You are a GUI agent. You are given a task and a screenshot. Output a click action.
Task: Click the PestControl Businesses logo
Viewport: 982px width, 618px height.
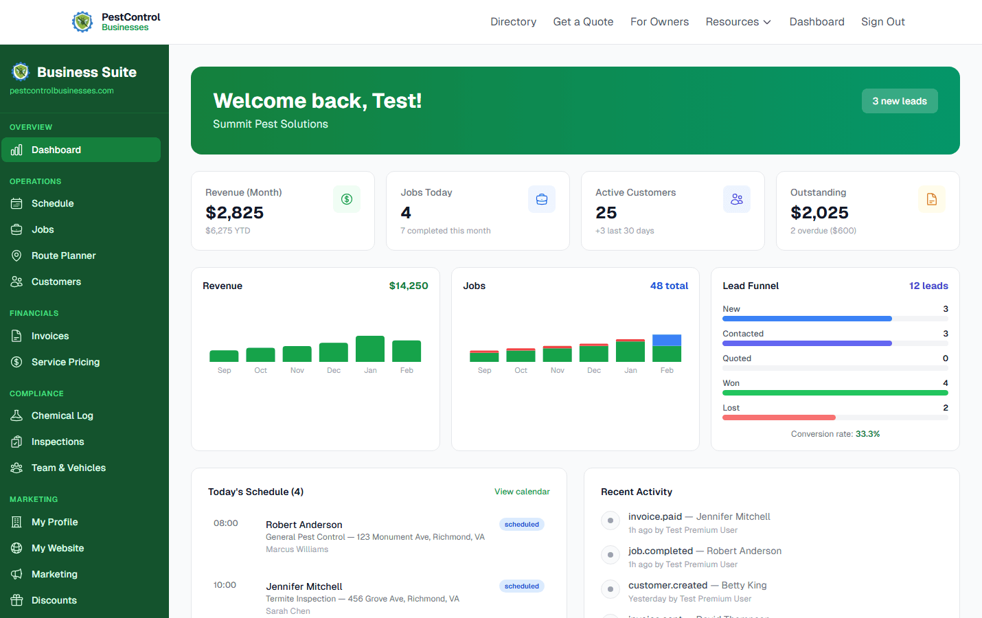[115, 21]
